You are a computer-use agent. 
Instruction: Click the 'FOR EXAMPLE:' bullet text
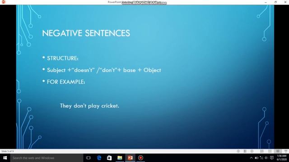tap(66, 82)
